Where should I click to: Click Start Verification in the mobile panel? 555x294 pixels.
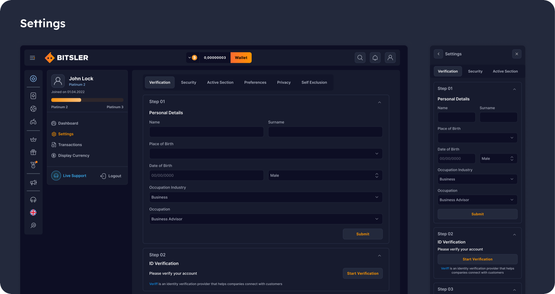tap(477, 259)
